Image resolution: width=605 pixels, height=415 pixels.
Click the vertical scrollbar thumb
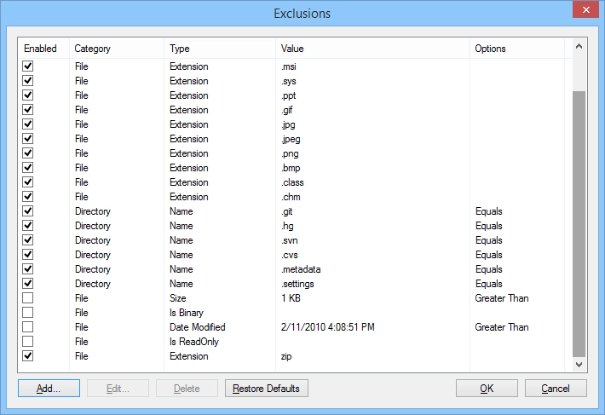(x=579, y=224)
